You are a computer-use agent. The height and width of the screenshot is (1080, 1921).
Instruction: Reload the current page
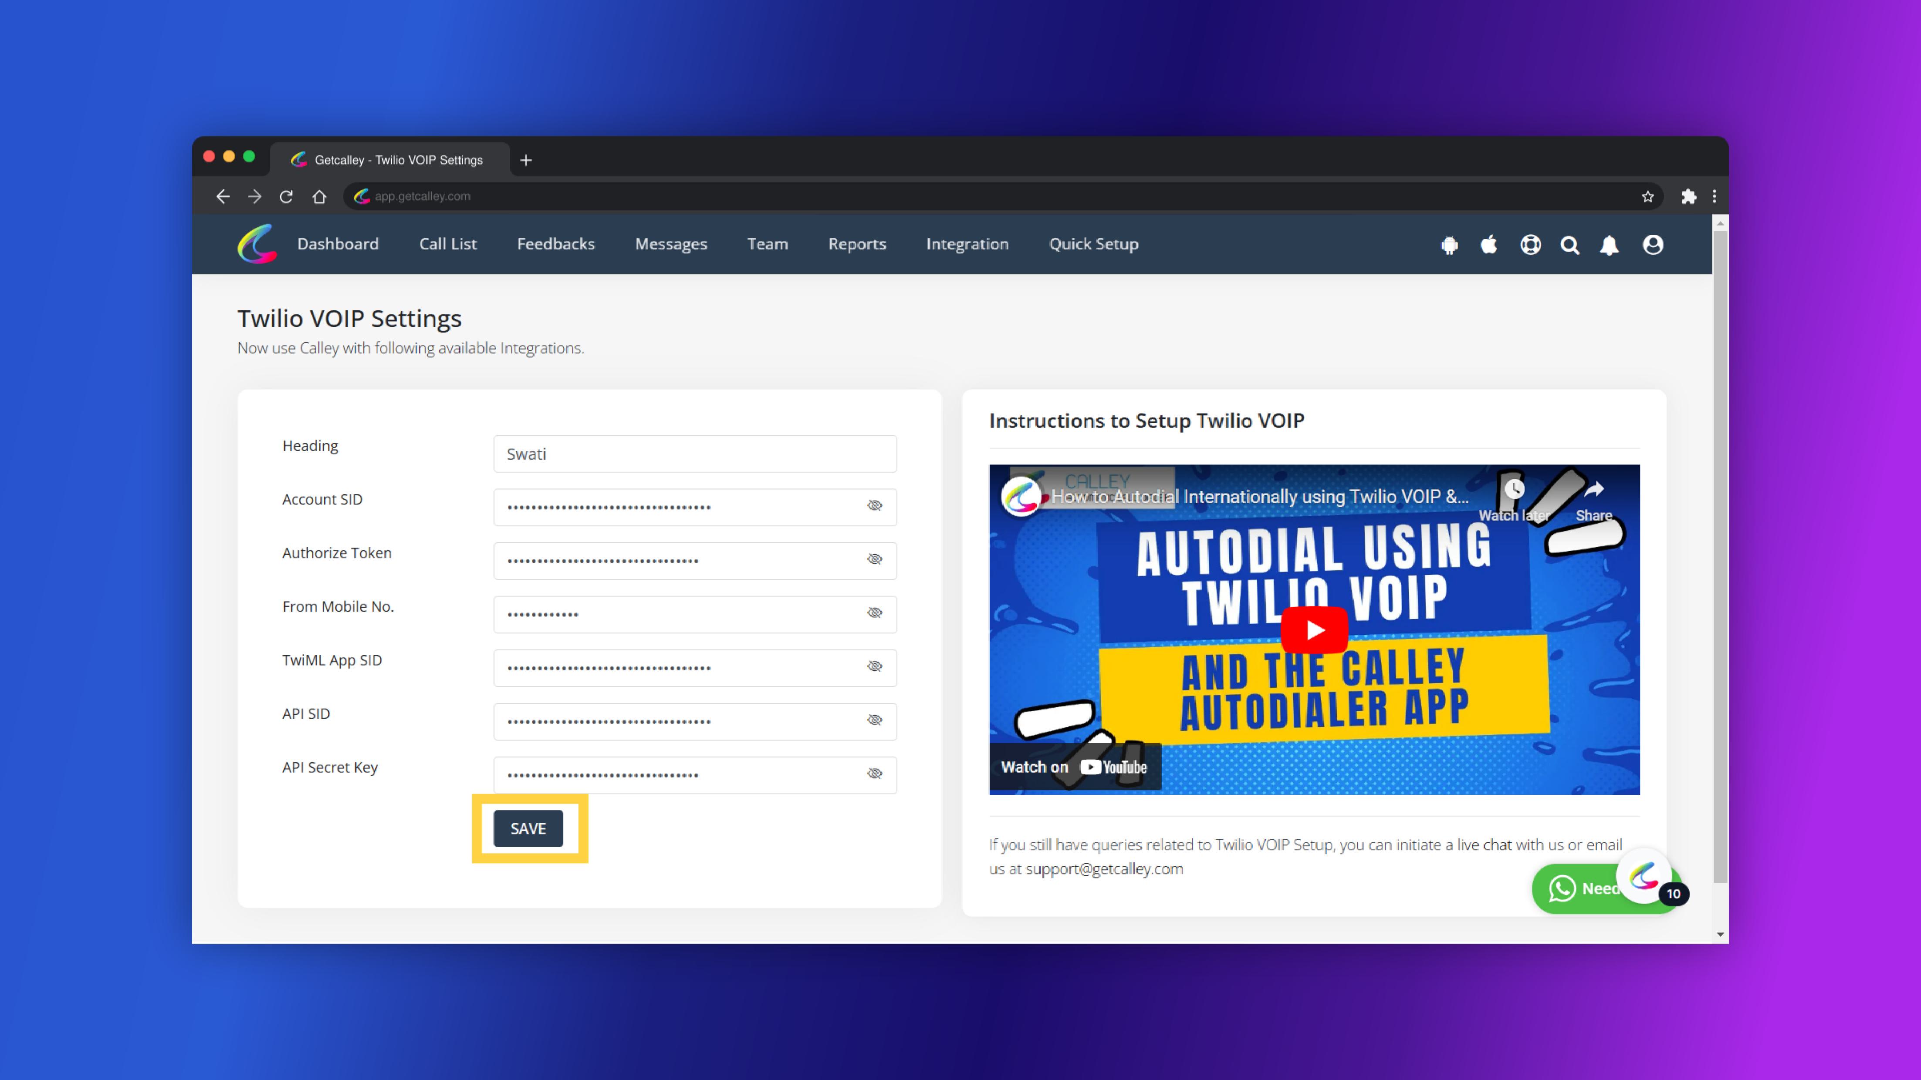tap(286, 196)
